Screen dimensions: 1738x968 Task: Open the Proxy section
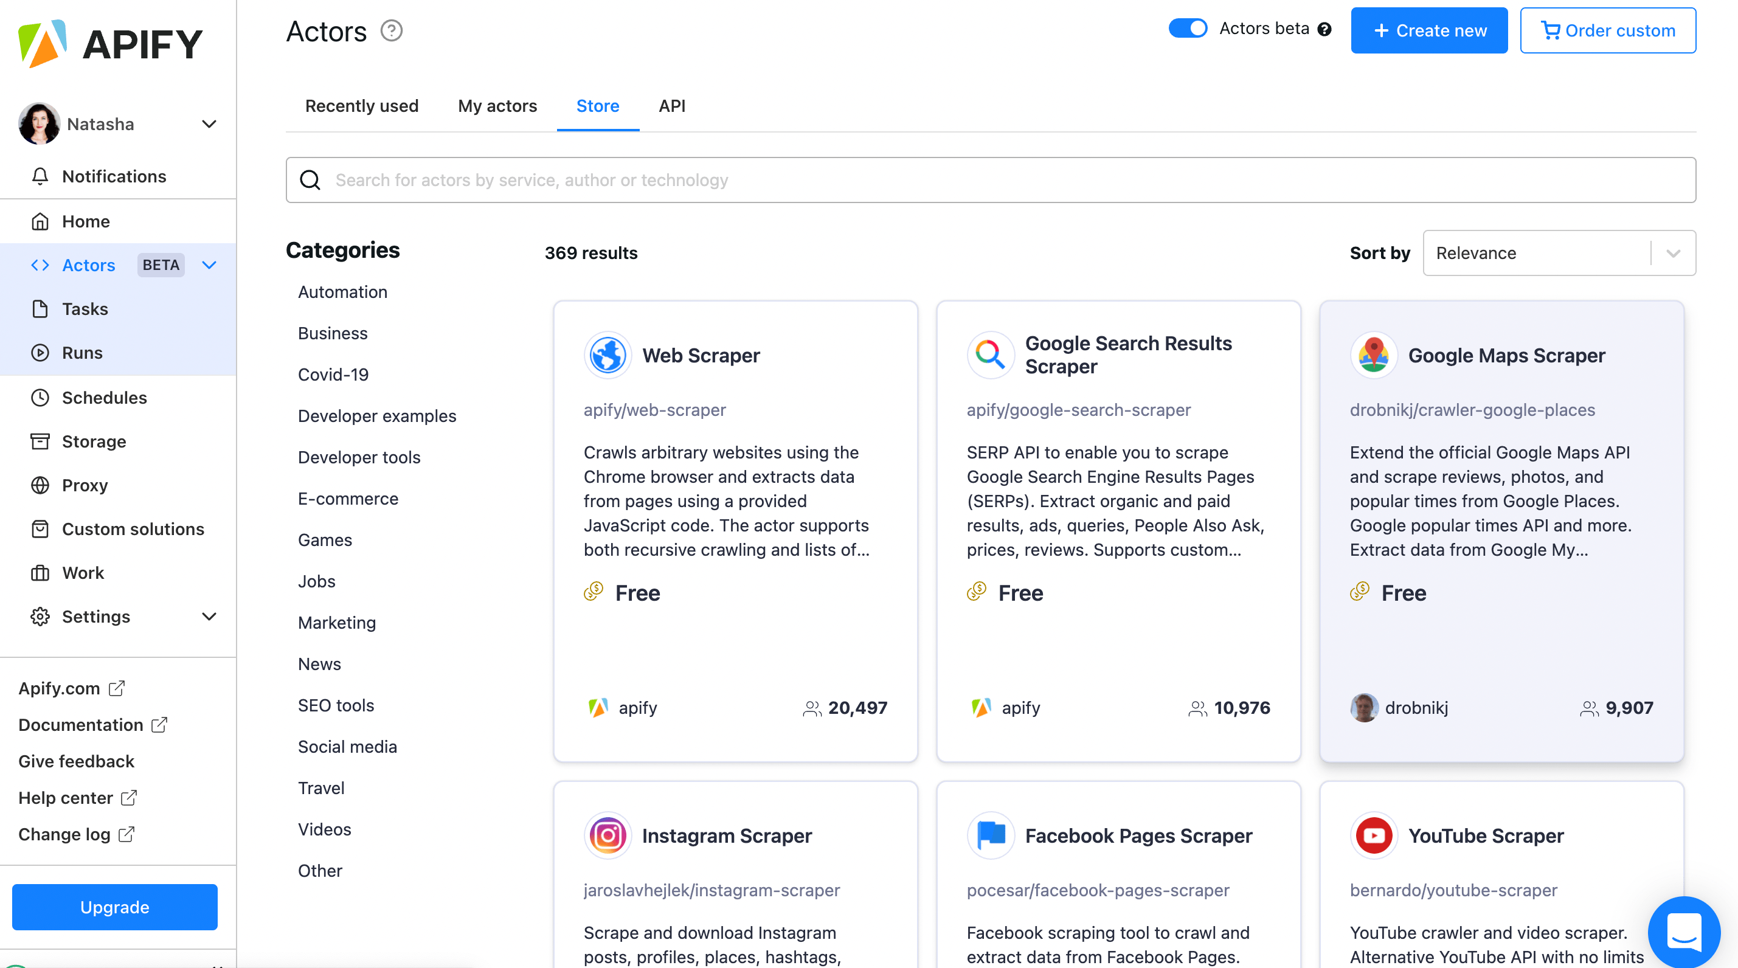pyautogui.click(x=85, y=485)
